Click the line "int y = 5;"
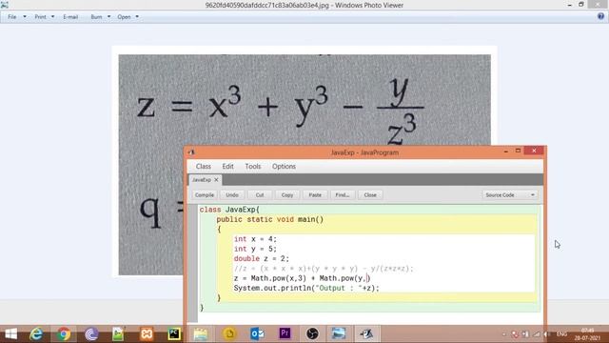 point(255,249)
